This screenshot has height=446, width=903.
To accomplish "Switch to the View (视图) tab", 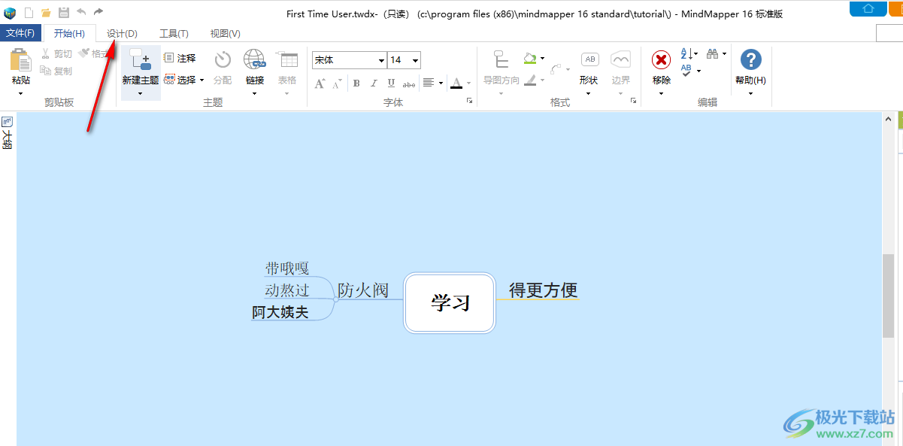I will coord(225,33).
